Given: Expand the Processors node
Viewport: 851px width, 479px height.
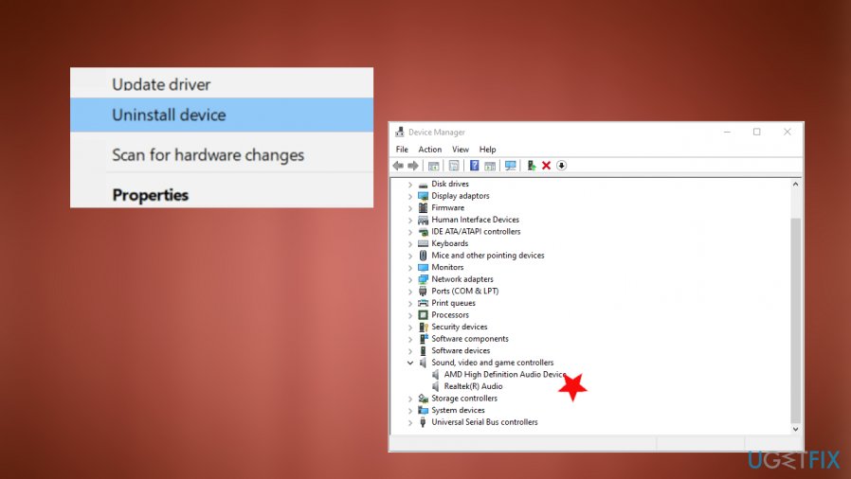Looking at the screenshot, I should 410,315.
